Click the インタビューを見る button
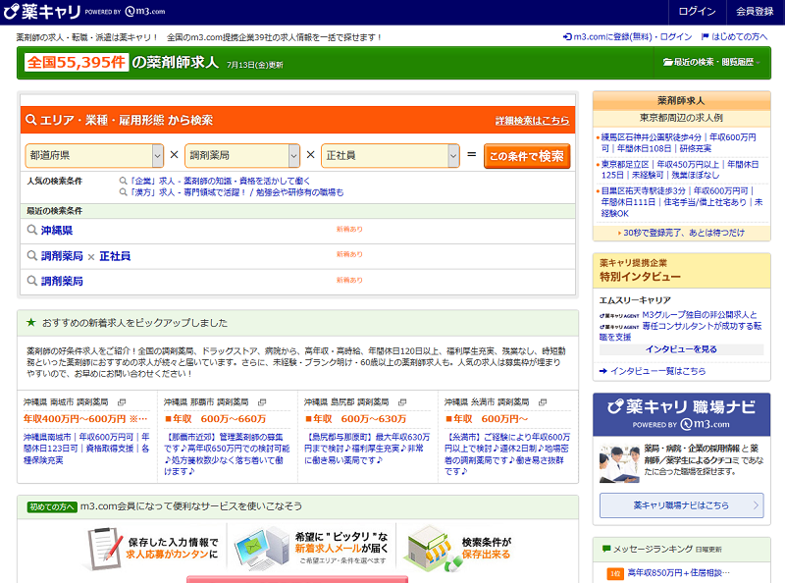Screen dimensions: 785x583 point(681,349)
